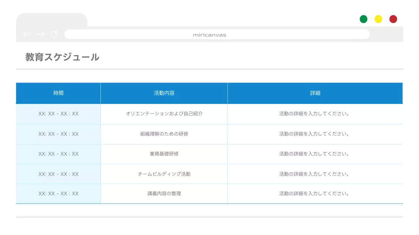Click the オリエンテーションおよび自己紹介 activity cell
The width and height of the screenshot is (419, 235).
(164, 114)
